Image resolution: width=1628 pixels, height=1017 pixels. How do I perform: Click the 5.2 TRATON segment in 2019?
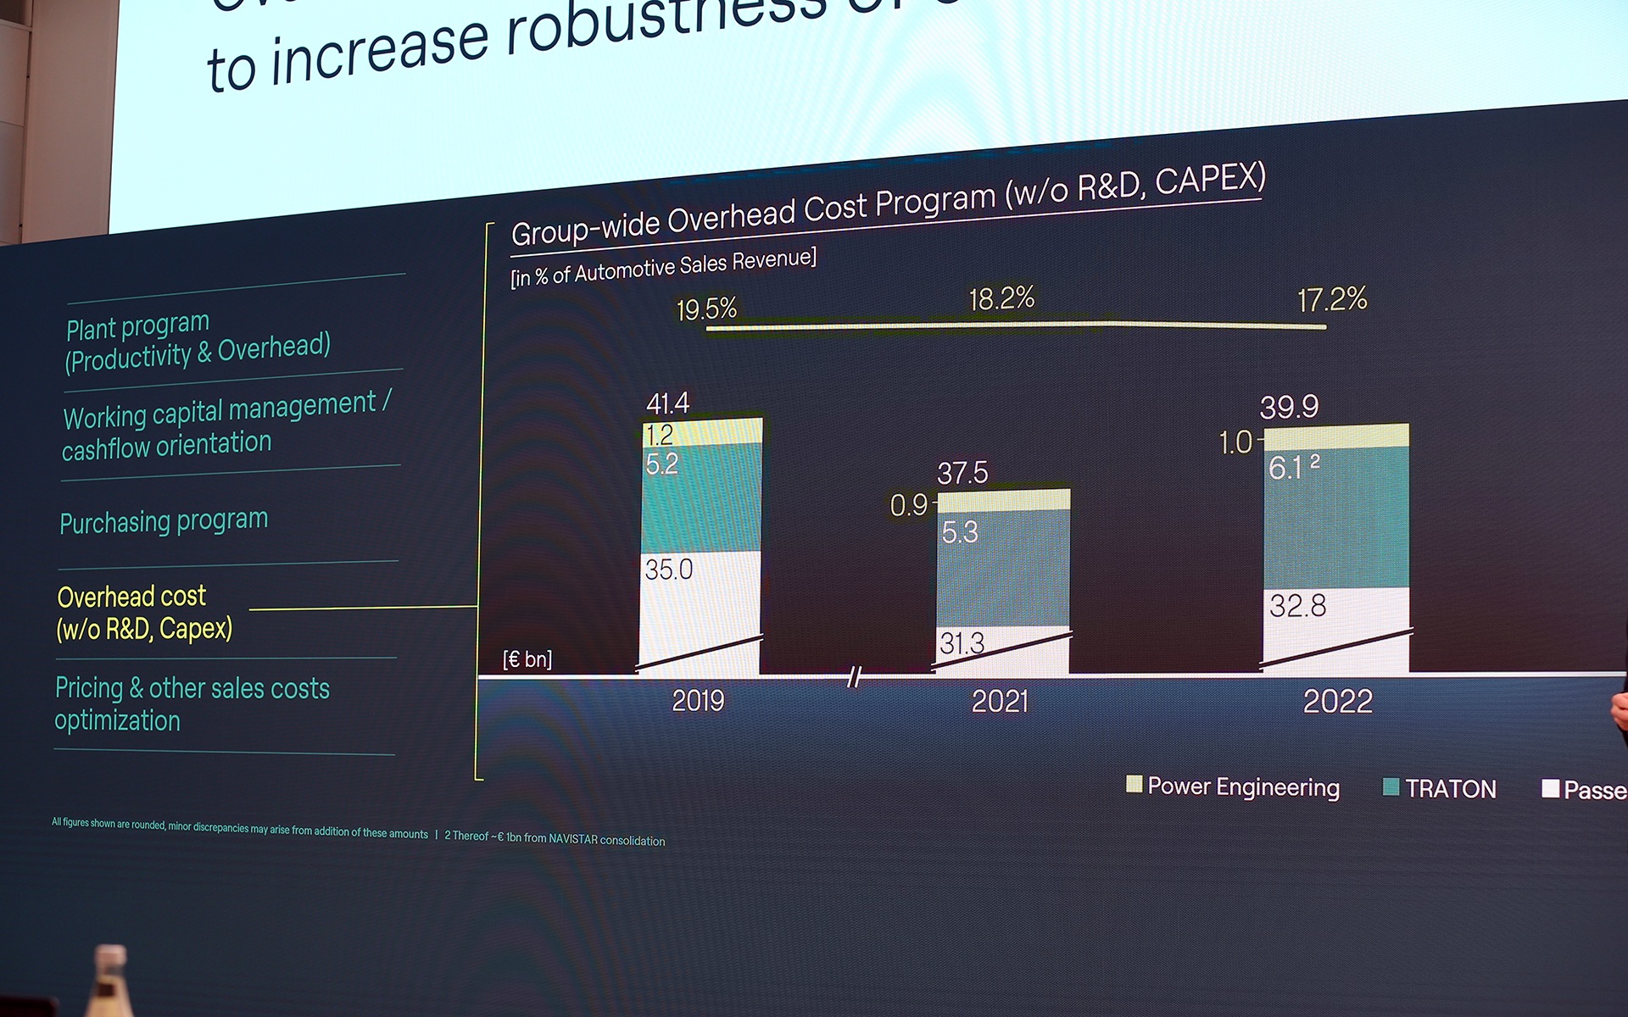(x=702, y=500)
